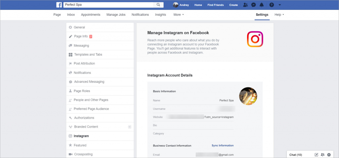Select Post Attribution in sidebar
The image size is (339, 158).
click(100, 64)
